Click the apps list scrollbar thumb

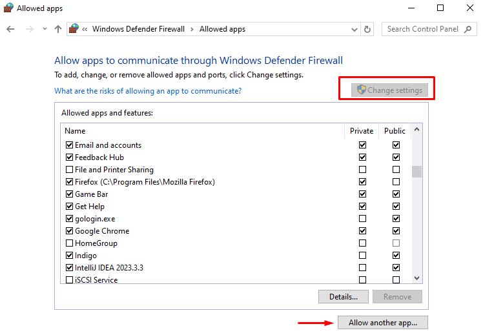(x=416, y=172)
